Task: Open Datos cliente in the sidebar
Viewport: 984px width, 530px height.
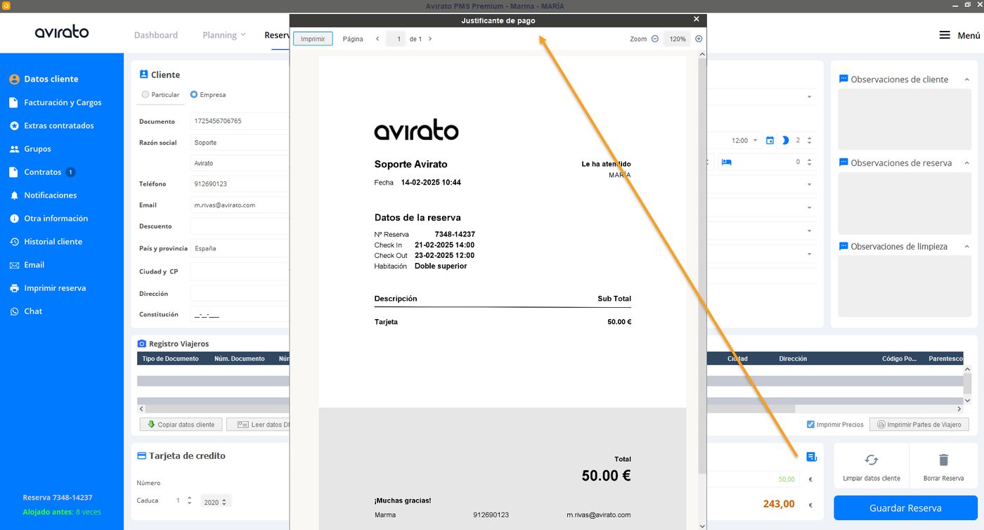Action: coord(44,79)
